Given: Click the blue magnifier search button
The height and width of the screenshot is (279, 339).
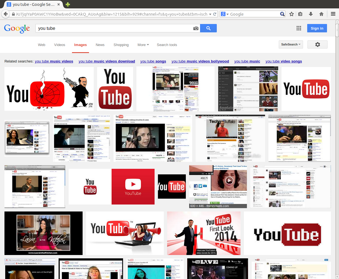Looking at the screenshot, I should tap(208, 28).
